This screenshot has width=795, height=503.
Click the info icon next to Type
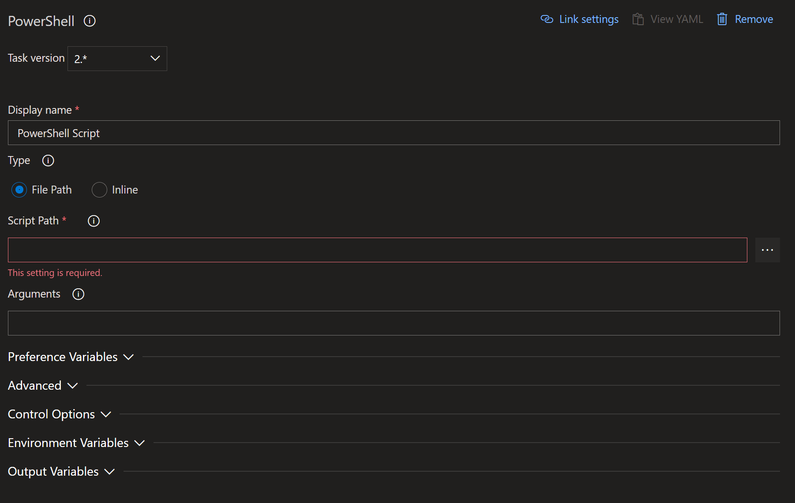click(x=48, y=160)
